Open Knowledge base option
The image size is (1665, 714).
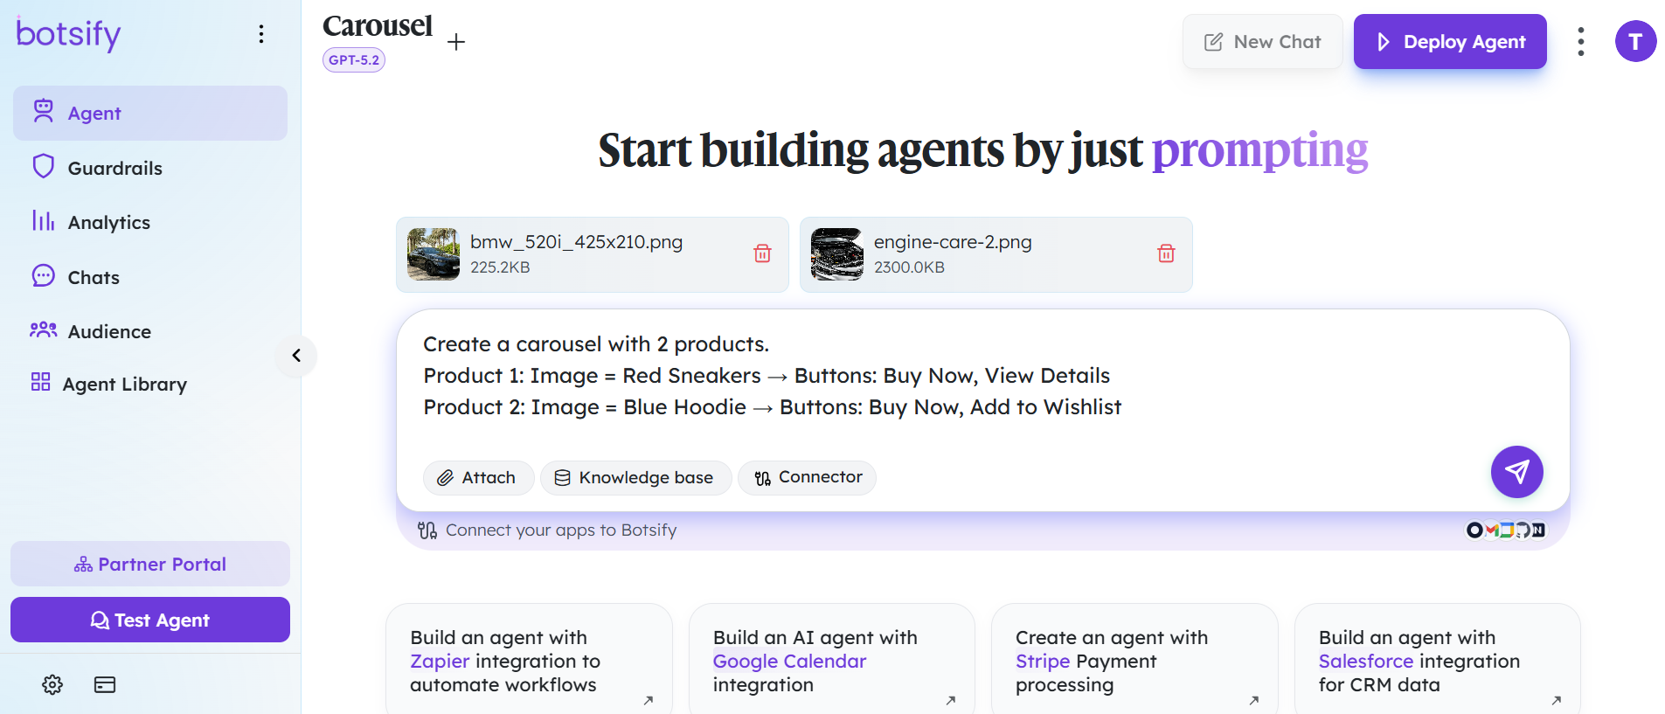(x=635, y=477)
